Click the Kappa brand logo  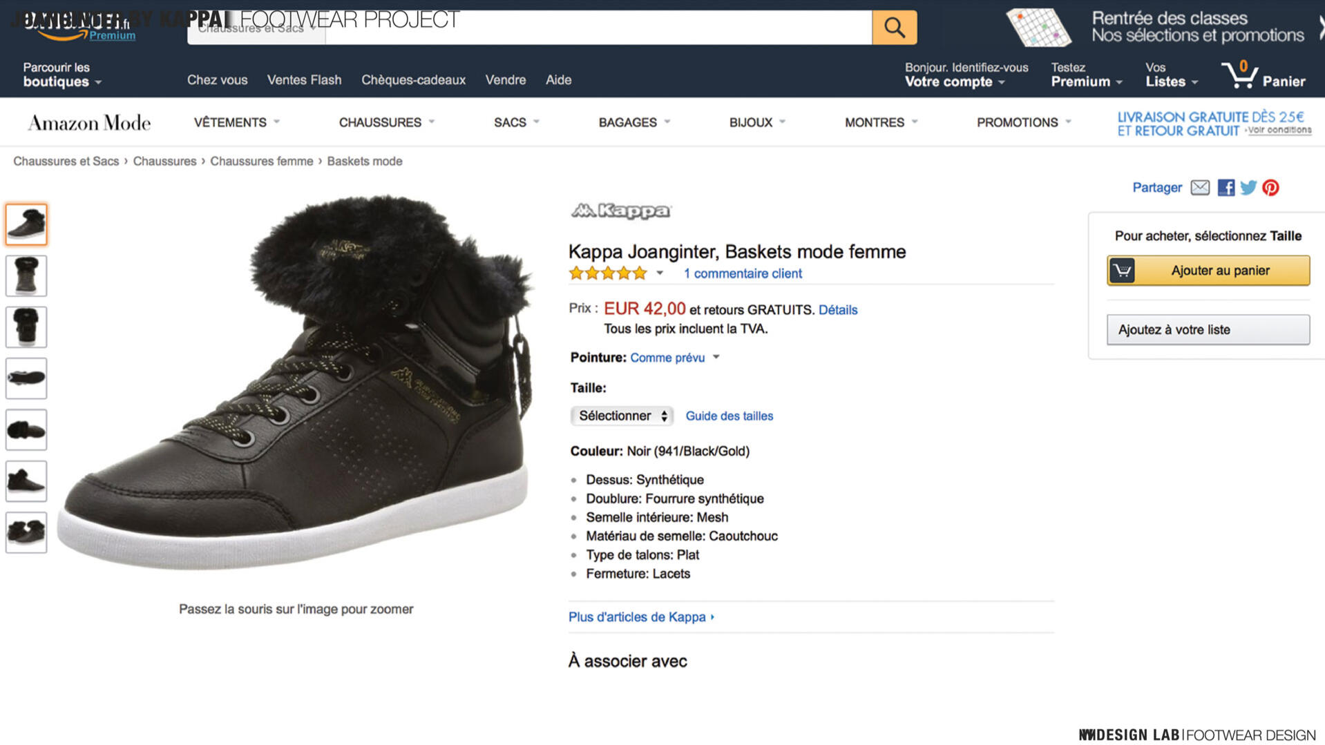tap(620, 211)
